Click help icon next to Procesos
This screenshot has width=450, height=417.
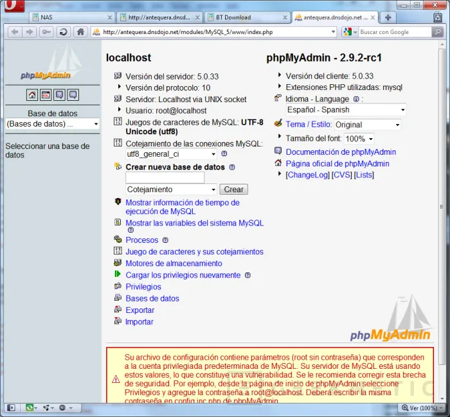(165, 240)
